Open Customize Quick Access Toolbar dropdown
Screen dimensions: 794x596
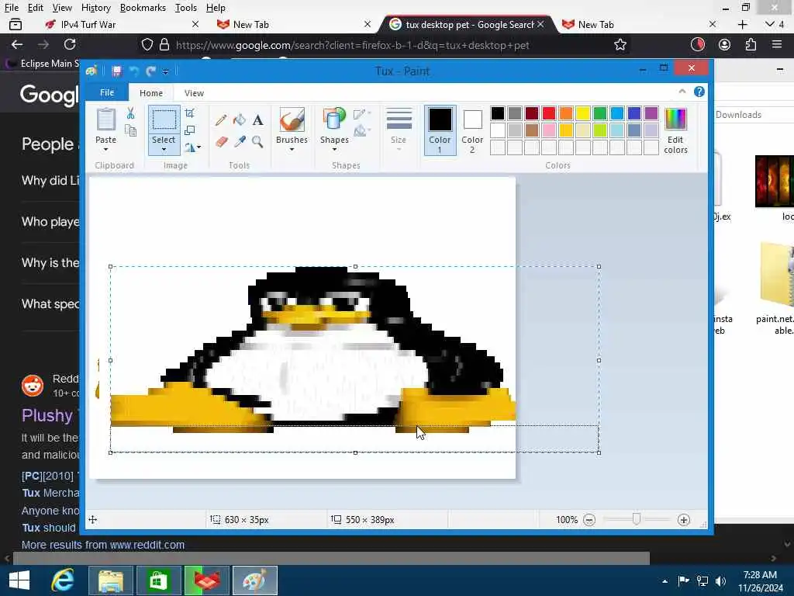coord(165,71)
